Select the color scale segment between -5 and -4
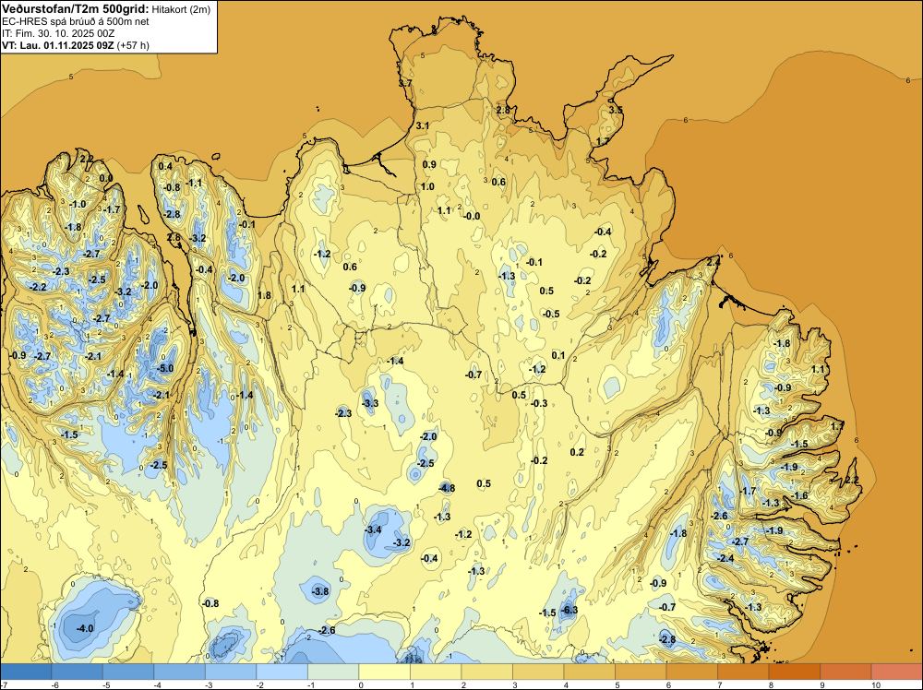The image size is (923, 690). 128,672
